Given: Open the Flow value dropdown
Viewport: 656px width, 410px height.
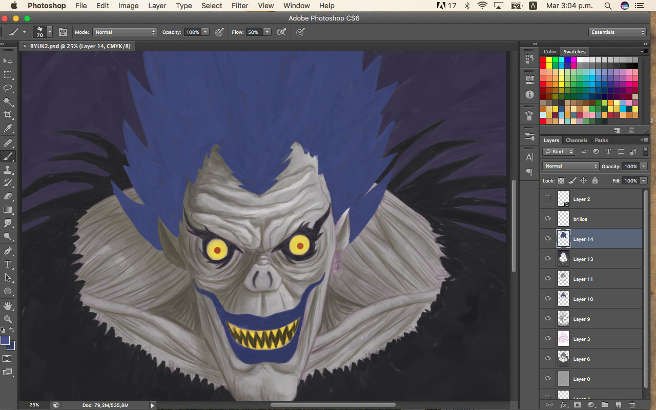Looking at the screenshot, I should 267,32.
